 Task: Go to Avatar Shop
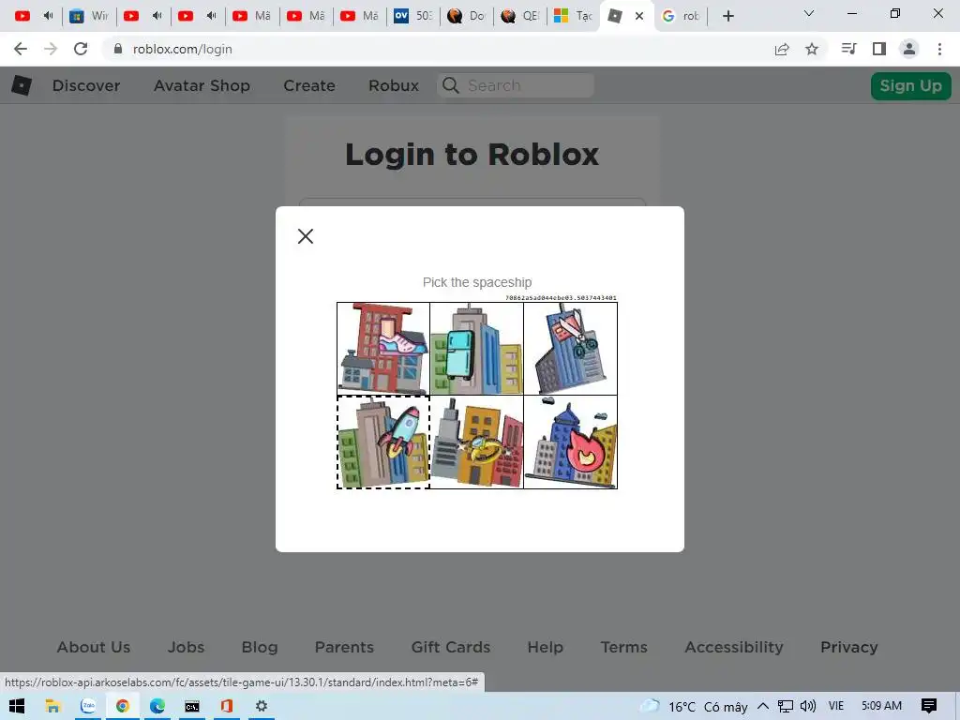coord(202,85)
